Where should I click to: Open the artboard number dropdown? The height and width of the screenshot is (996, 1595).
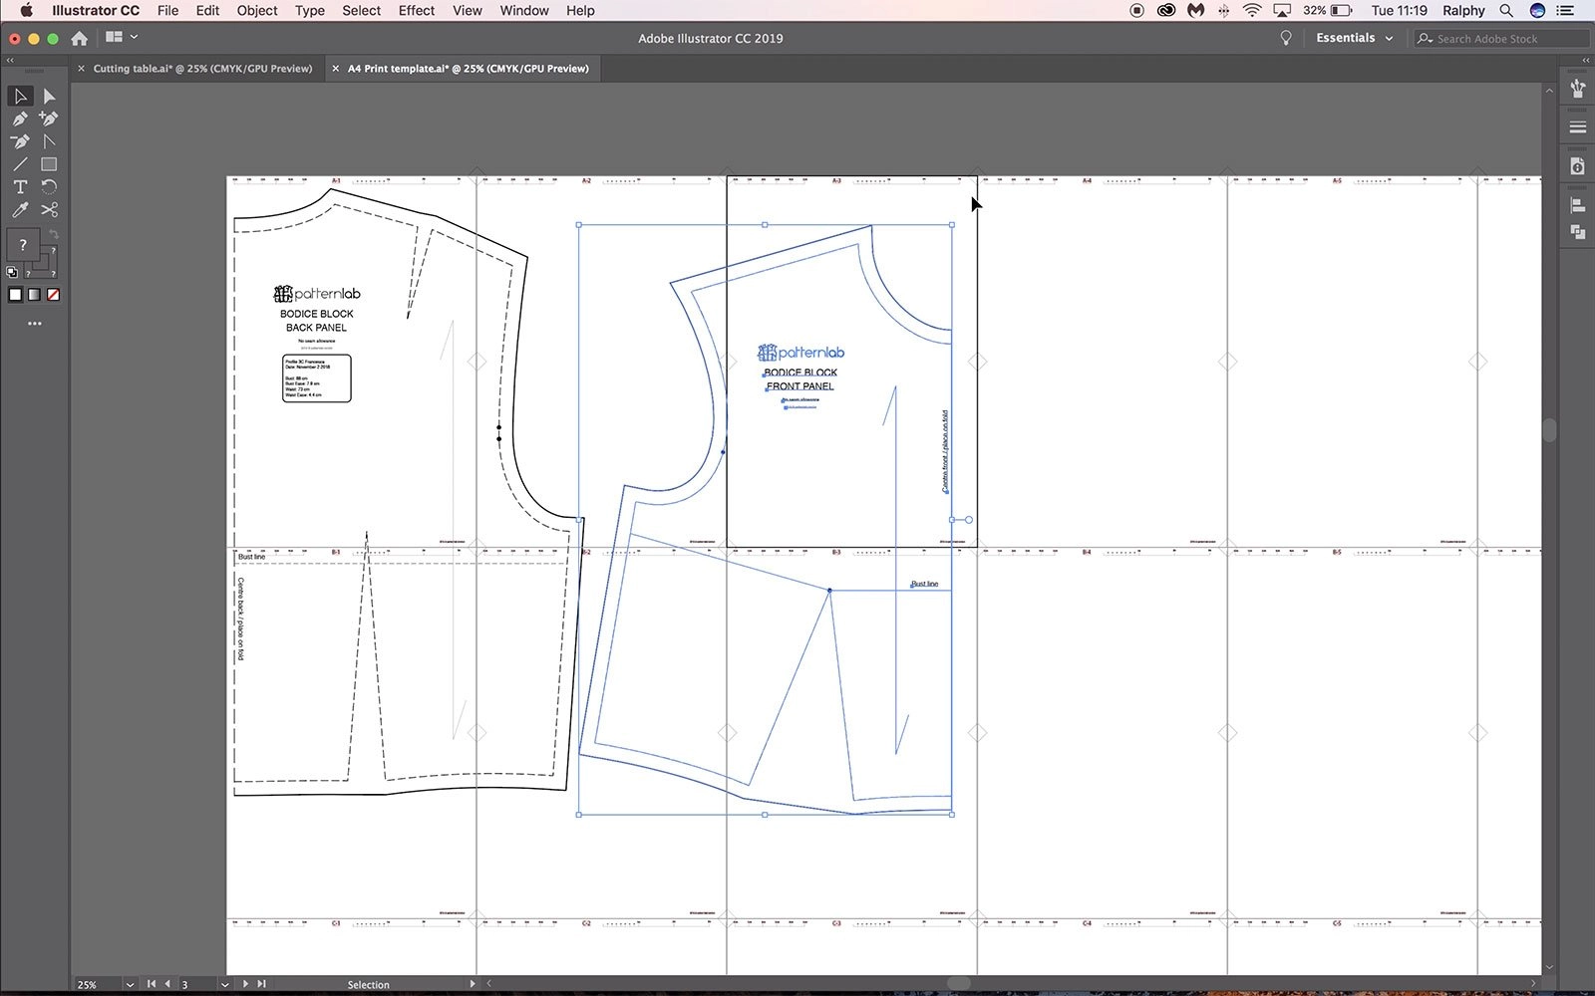(225, 984)
